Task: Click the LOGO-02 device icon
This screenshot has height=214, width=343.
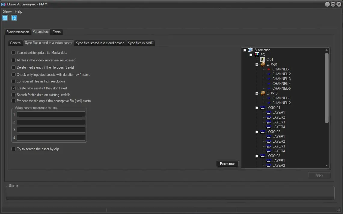Action: (263, 132)
